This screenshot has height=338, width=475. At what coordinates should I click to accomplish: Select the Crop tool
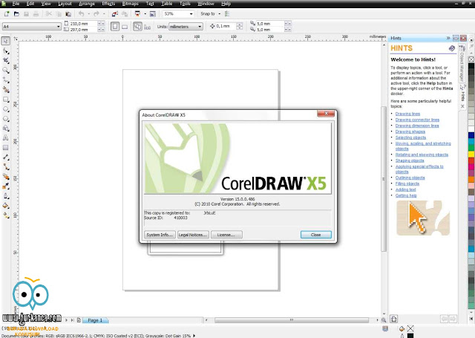click(5, 61)
